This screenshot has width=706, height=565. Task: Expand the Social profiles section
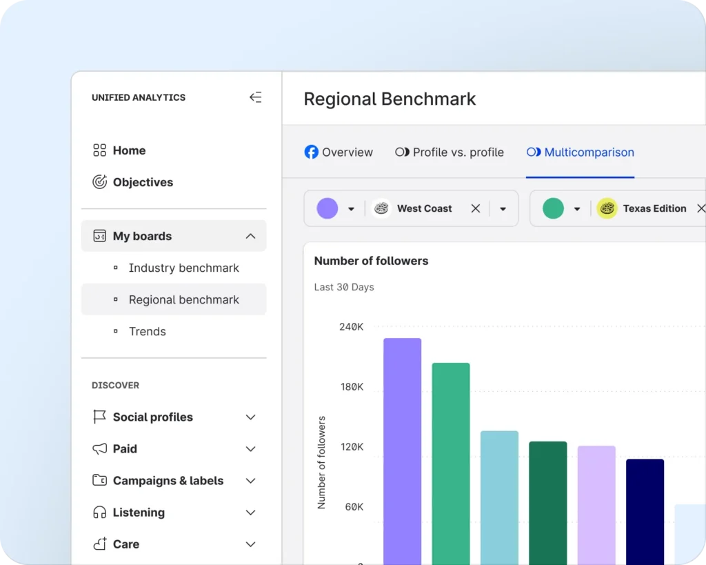pyautogui.click(x=250, y=417)
